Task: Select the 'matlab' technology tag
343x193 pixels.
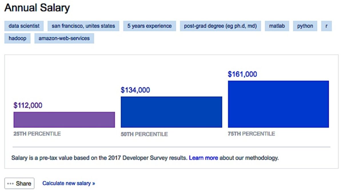Action: [277, 26]
